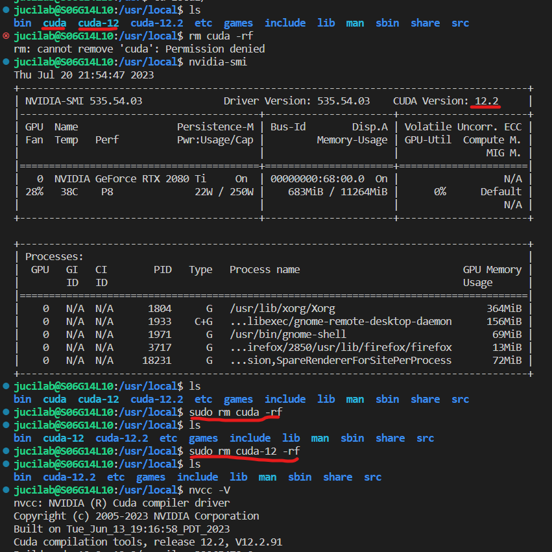Click the gnome-shell memory usage '69MiB'

507,335
